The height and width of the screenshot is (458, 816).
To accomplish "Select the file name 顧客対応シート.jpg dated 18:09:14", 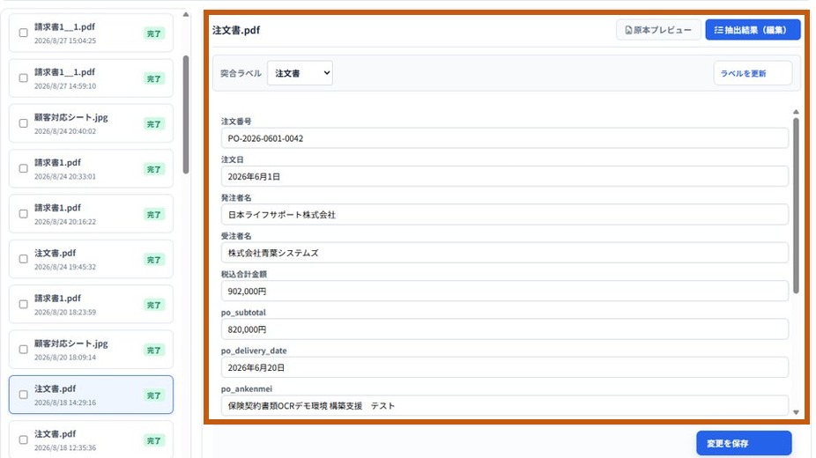I will [71, 343].
